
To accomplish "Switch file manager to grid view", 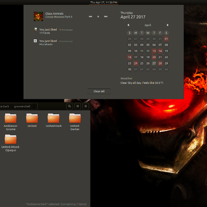I will [x=78, y=106].
